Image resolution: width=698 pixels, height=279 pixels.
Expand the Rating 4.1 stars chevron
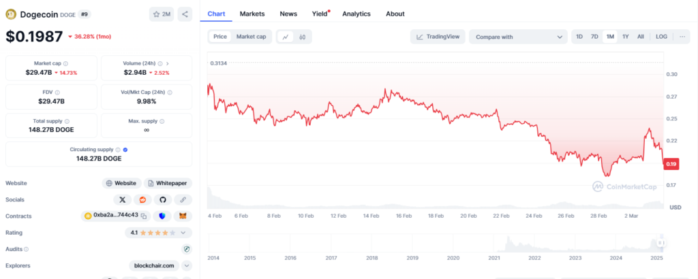point(182,233)
